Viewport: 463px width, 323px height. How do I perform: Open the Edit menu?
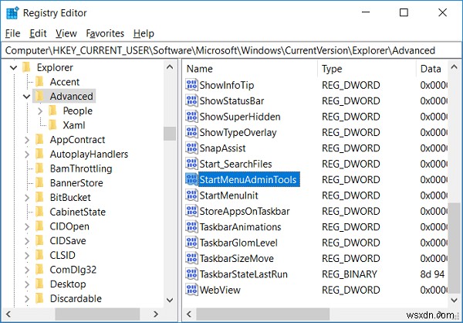[x=38, y=33]
